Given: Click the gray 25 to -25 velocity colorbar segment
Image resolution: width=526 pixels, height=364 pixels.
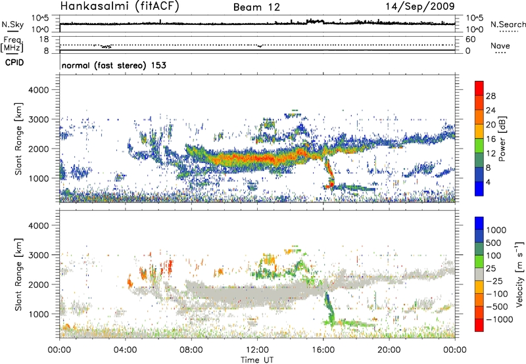Looking at the screenshot, I should [x=479, y=275].
